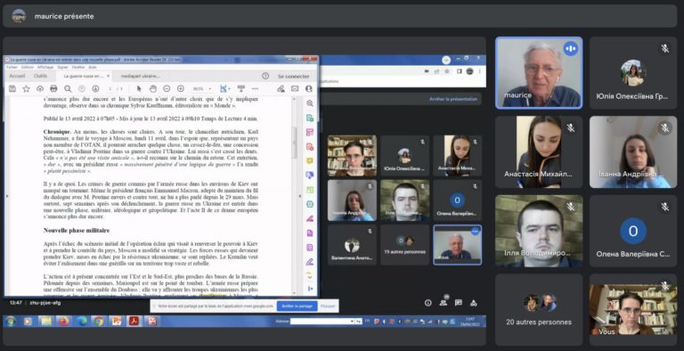Open the Affichage menu in Acrobat
The image size is (684, 351).
(45, 67)
